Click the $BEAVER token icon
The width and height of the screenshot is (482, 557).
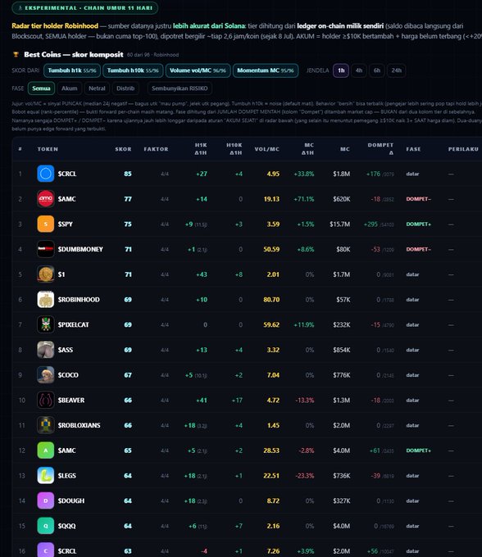pyautogui.click(x=46, y=400)
